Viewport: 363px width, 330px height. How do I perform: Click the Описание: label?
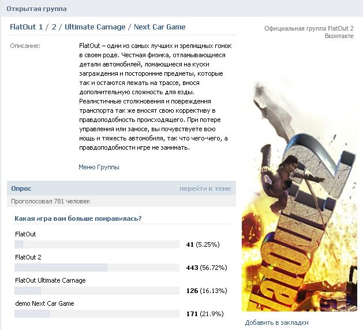click(25, 46)
